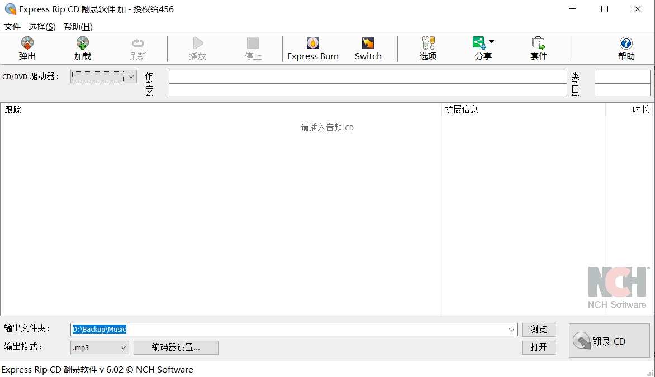
Task: Close the Express Rip window
Action: coord(638,9)
